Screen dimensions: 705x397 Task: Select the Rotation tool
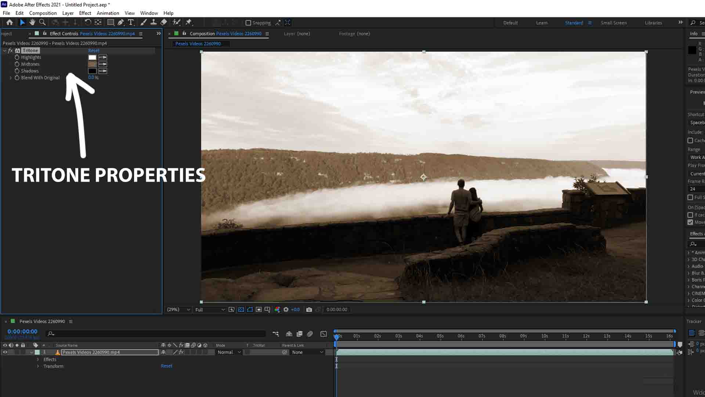[88, 22]
